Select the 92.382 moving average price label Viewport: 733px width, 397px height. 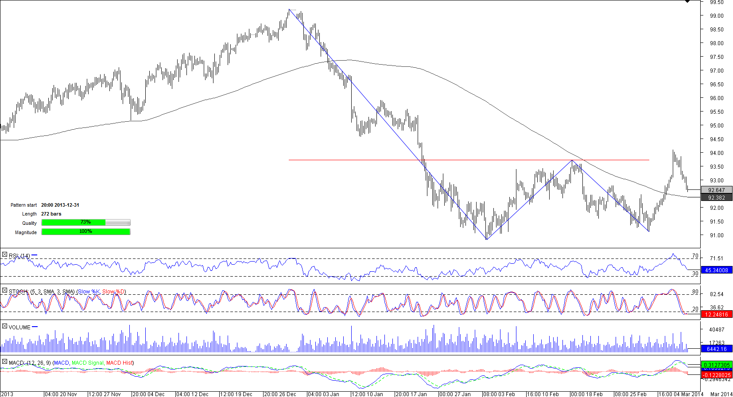(x=716, y=198)
